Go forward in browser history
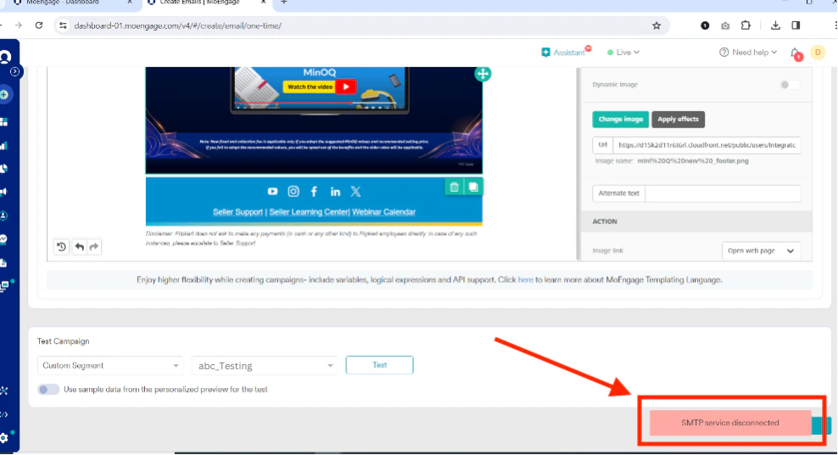This screenshot has width=838, height=455. tap(19, 25)
